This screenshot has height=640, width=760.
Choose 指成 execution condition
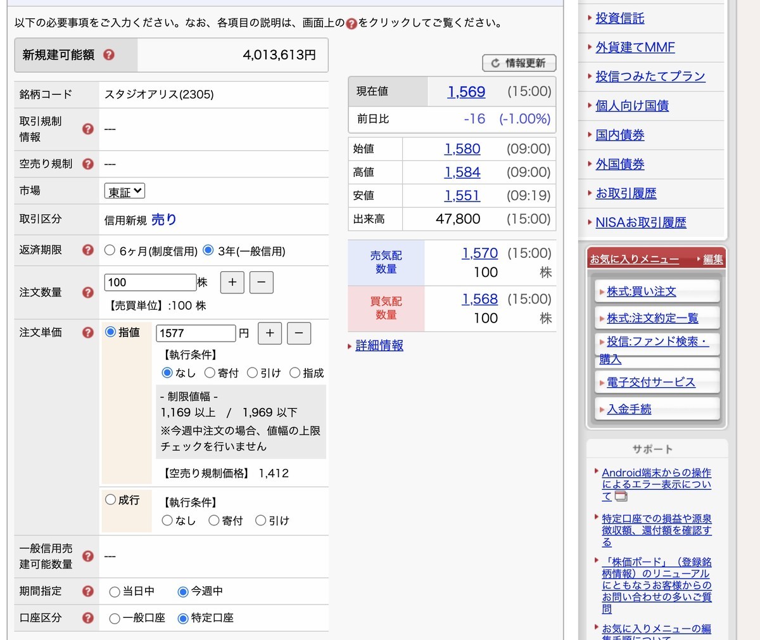[x=295, y=373]
